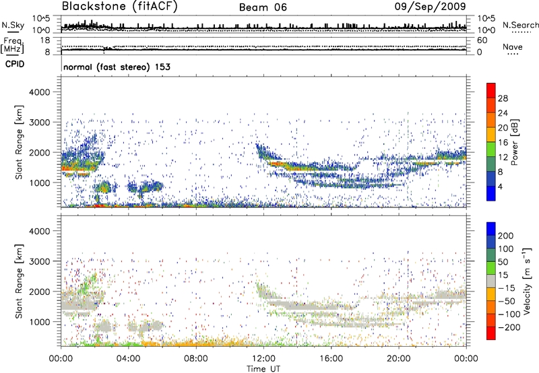Click the blue bottom of Power colorbar
The height and width of the screenshot is (373, 539).
(491, 193)
